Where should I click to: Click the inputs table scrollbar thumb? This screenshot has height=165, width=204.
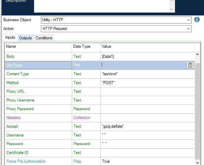[197, 111]
